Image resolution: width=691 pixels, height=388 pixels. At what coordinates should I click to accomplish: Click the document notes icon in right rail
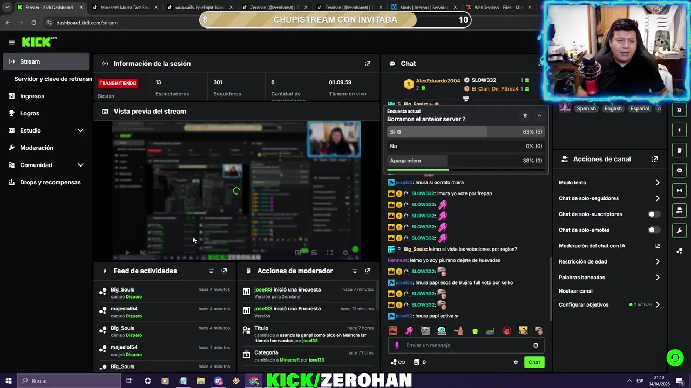click(680, 150)
